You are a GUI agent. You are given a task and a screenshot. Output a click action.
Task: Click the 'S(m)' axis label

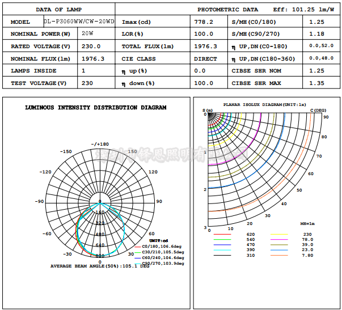(x=208, y=111)
